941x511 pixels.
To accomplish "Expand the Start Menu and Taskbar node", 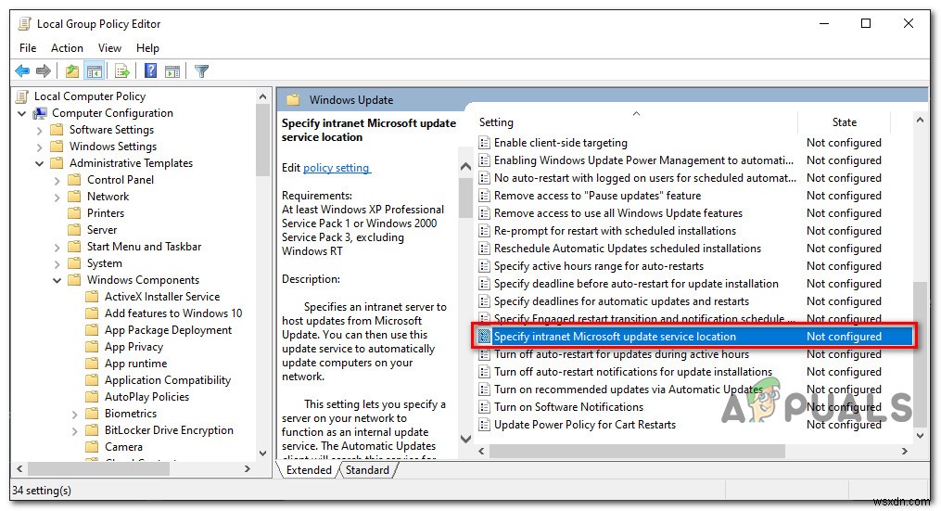I will click(57, 248).
